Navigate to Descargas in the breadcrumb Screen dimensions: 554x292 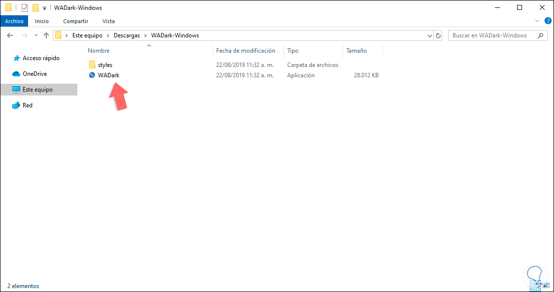click(127, 35)
